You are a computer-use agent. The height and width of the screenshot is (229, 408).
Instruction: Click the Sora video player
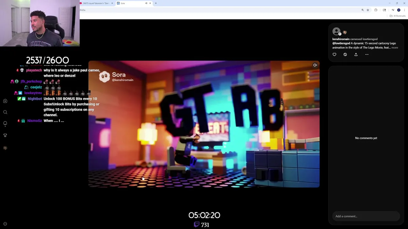(204, 124)
